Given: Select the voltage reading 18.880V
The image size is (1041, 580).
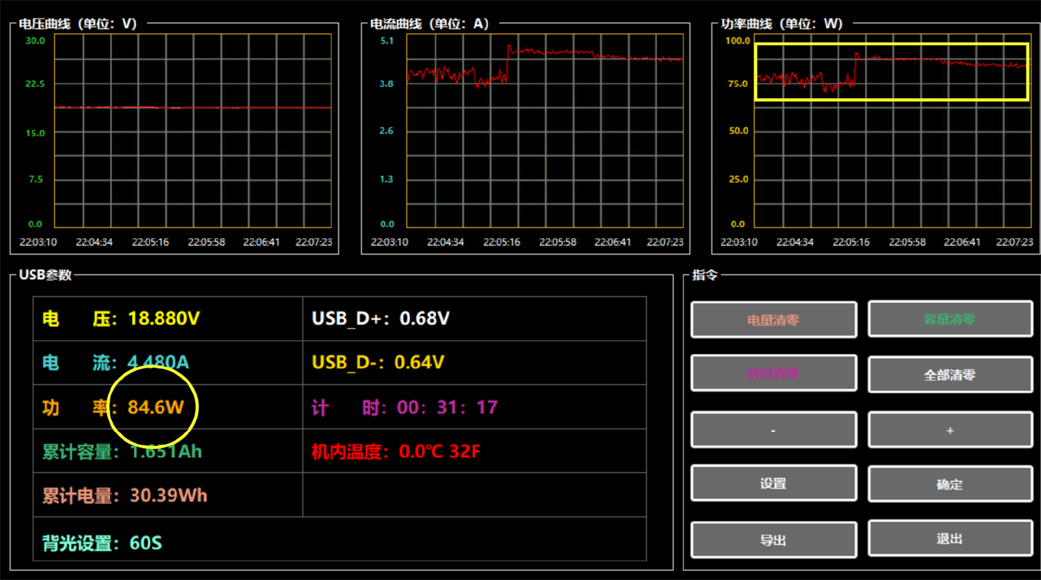Looking at the screenshot, I should [x=164, y=318].
